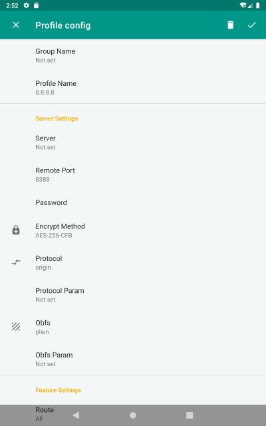
Task: Set the Server address field
Action: 133,142
